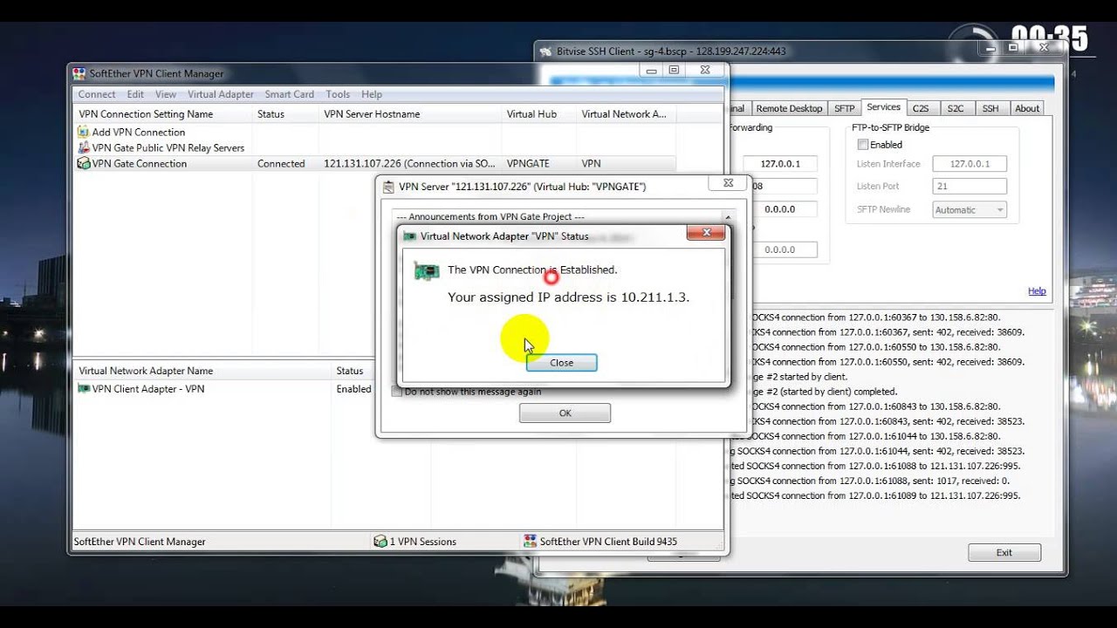Click VPN Gate Public VPN Relay Servers icon

pos(83,148)
